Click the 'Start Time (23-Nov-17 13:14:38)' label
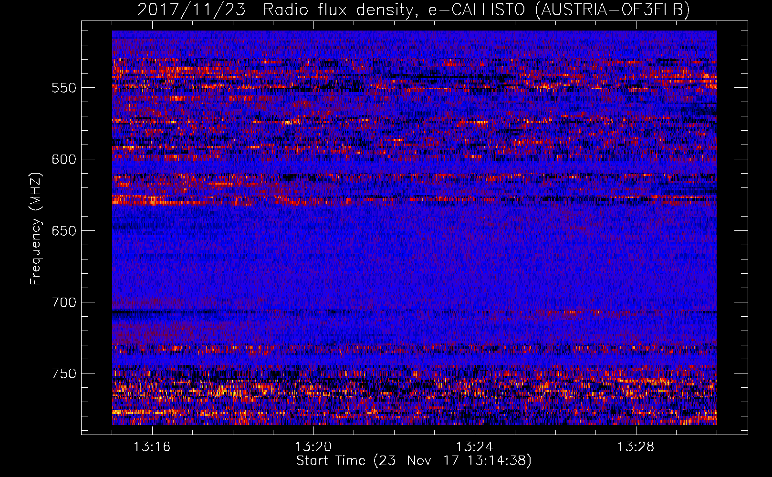Viewport: 772px width, 477px height. point(414,461)
